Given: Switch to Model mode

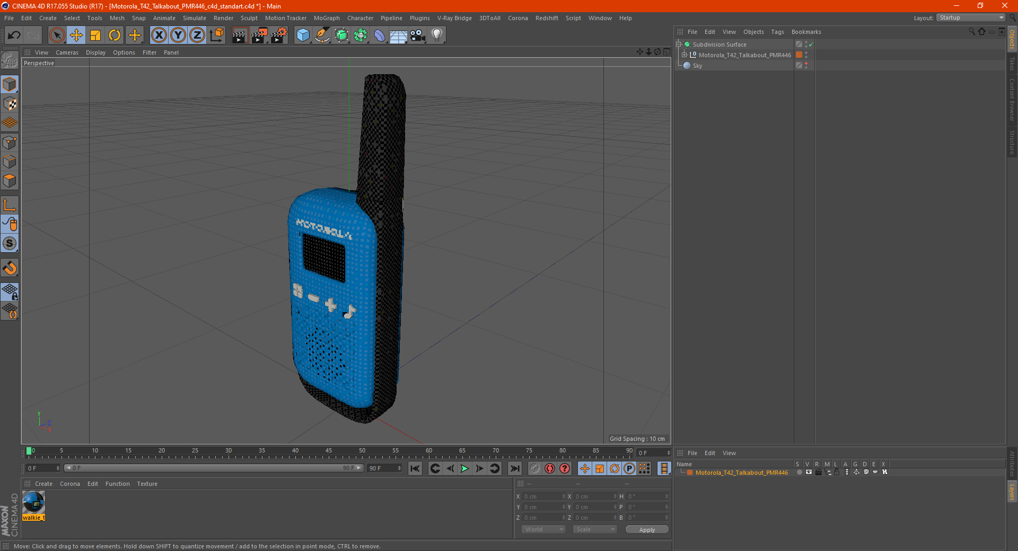Looking at the screenshot, I should [x=10, y=85].
